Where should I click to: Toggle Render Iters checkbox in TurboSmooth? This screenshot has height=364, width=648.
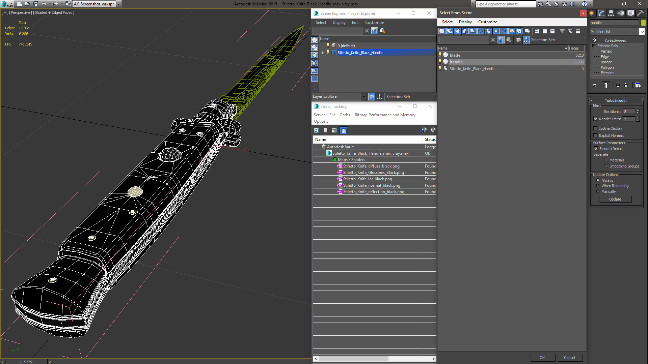(596, 119)
